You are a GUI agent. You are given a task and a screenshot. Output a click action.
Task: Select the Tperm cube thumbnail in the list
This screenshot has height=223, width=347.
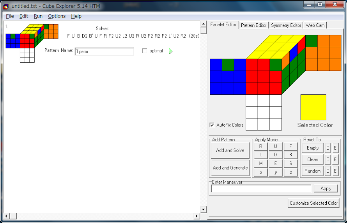point(32,43)
